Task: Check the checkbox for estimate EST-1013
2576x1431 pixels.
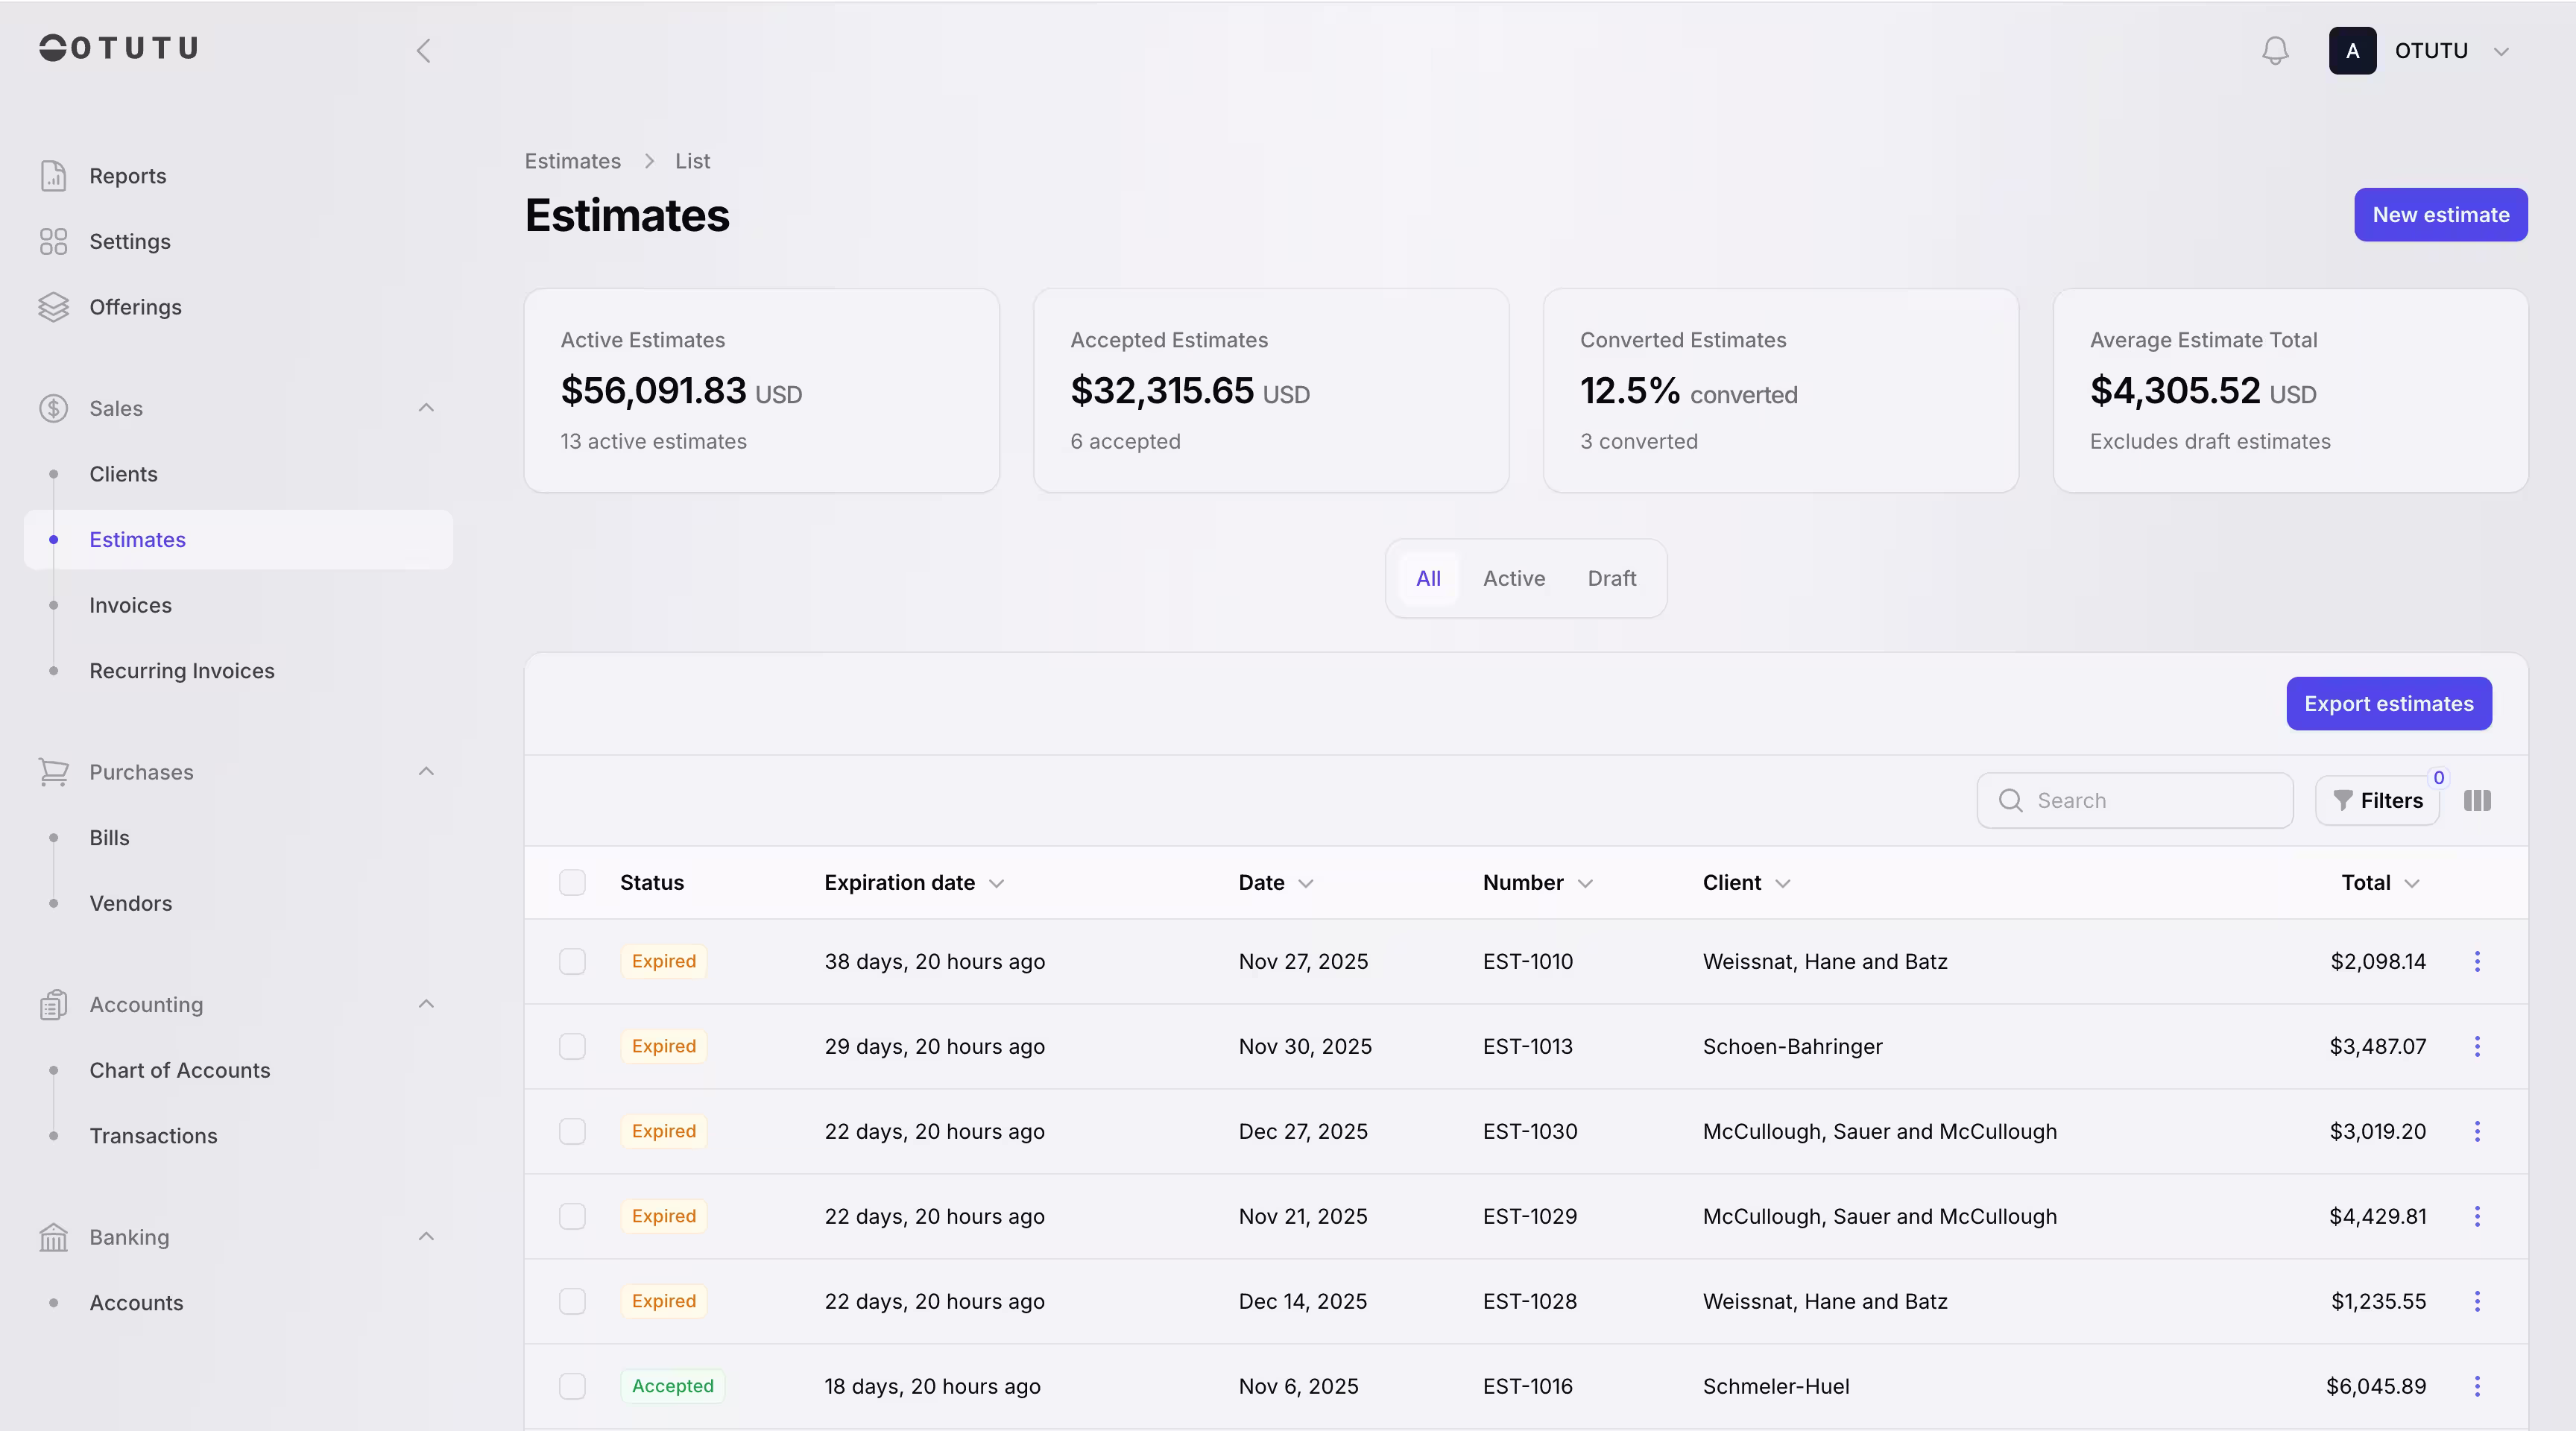Action: click(573, 1046)
